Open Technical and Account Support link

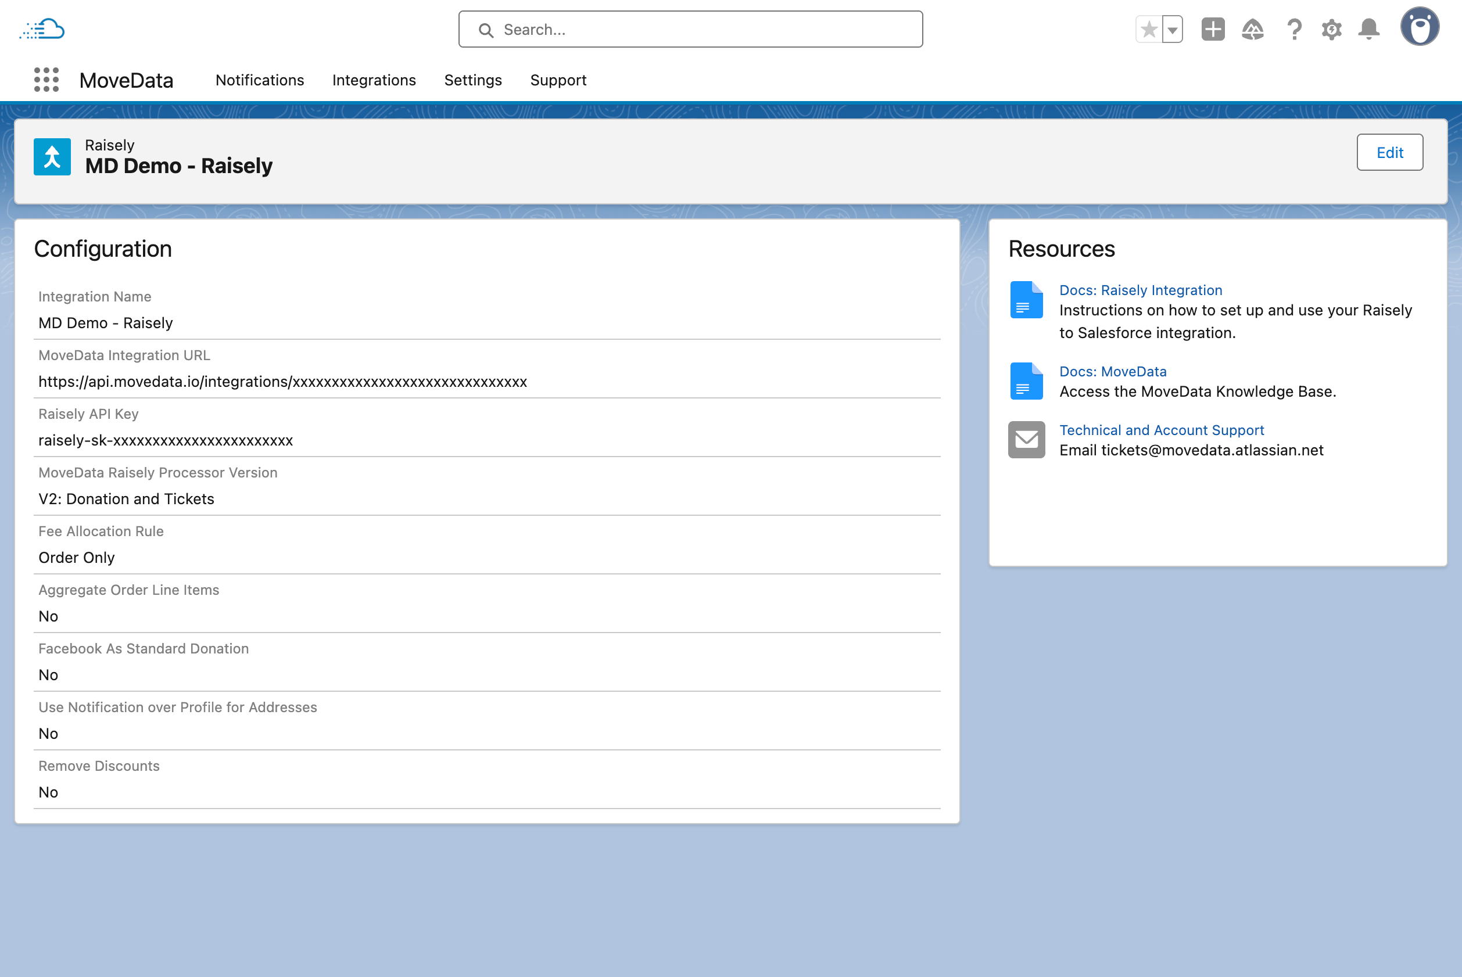click(1161, 430)
